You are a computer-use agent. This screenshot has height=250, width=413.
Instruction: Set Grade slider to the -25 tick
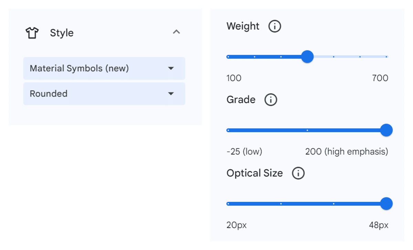point(228,130)
